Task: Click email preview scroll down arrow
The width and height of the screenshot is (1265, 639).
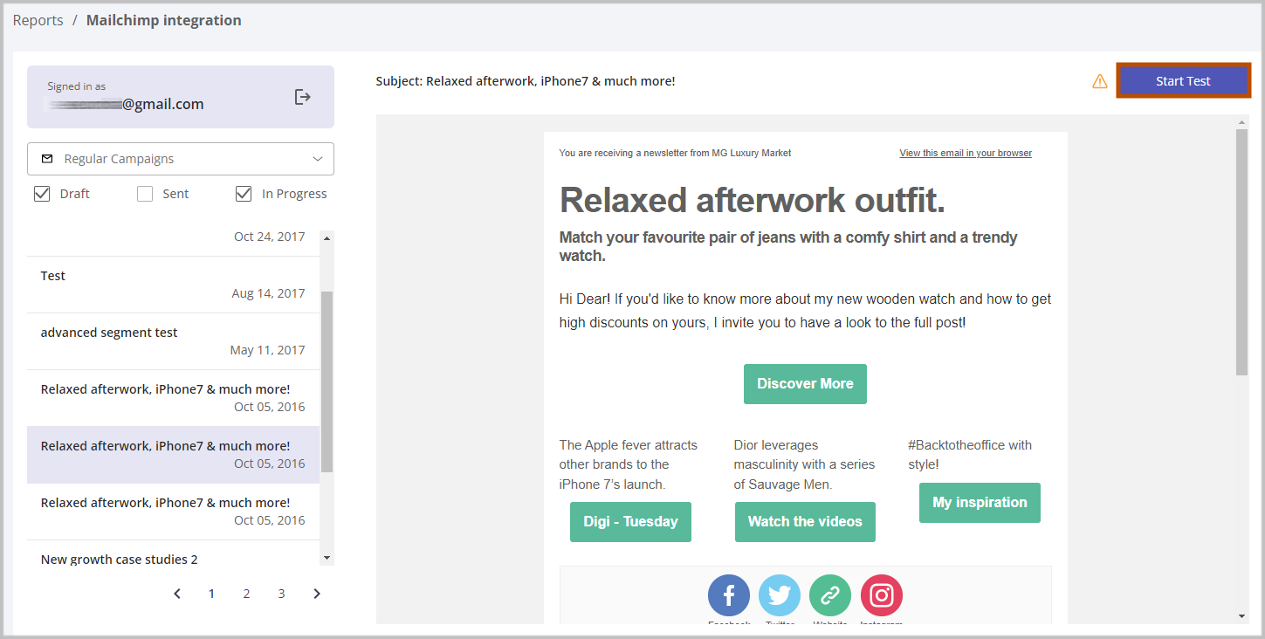Action: pos(1242,616)
